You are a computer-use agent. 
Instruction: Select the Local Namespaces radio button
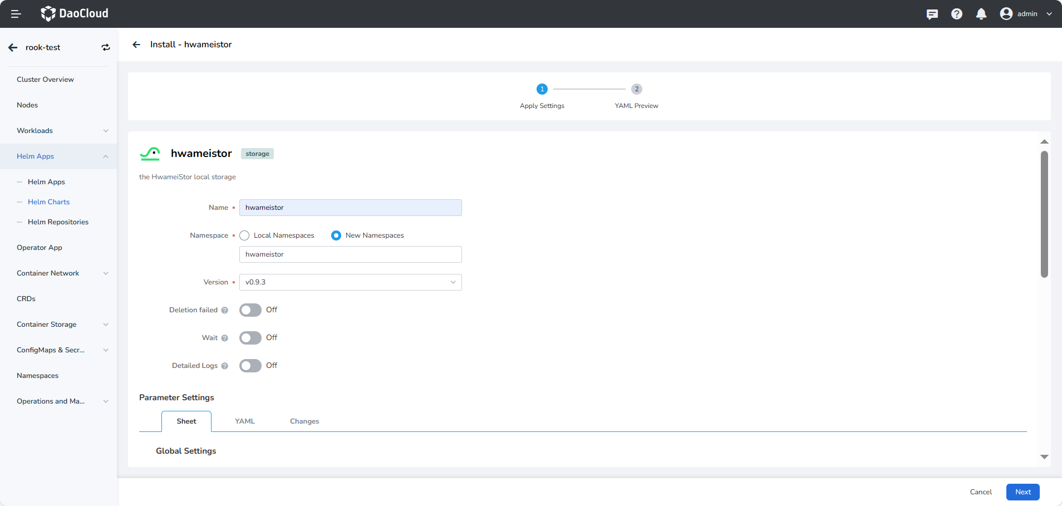click(244, 235)
